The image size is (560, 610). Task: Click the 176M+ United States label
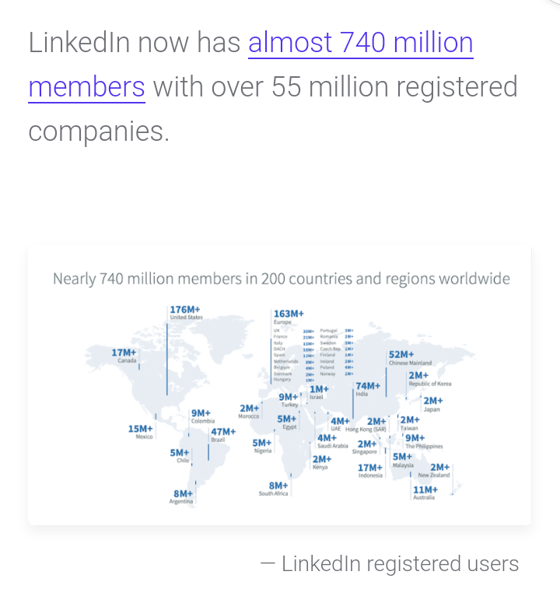[x=185, y=312]
